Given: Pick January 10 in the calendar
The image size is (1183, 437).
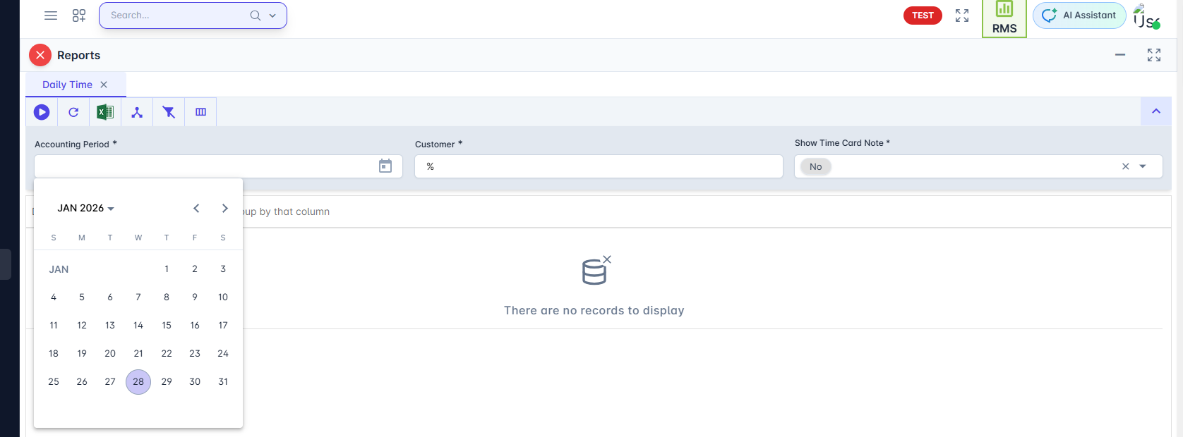Looking at the screenshot, I should [x=223, y=297].
